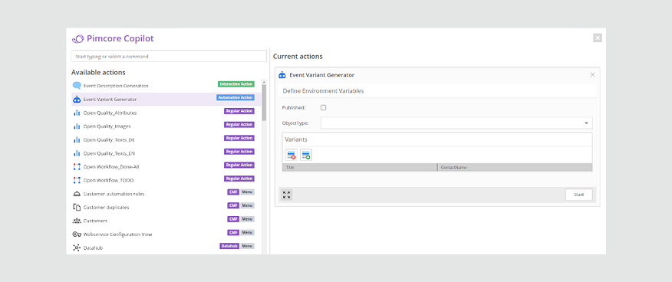Screen dimensions: 672x282
Task: Open the ObjectType dropdown arrow
Action: (586, 123)
